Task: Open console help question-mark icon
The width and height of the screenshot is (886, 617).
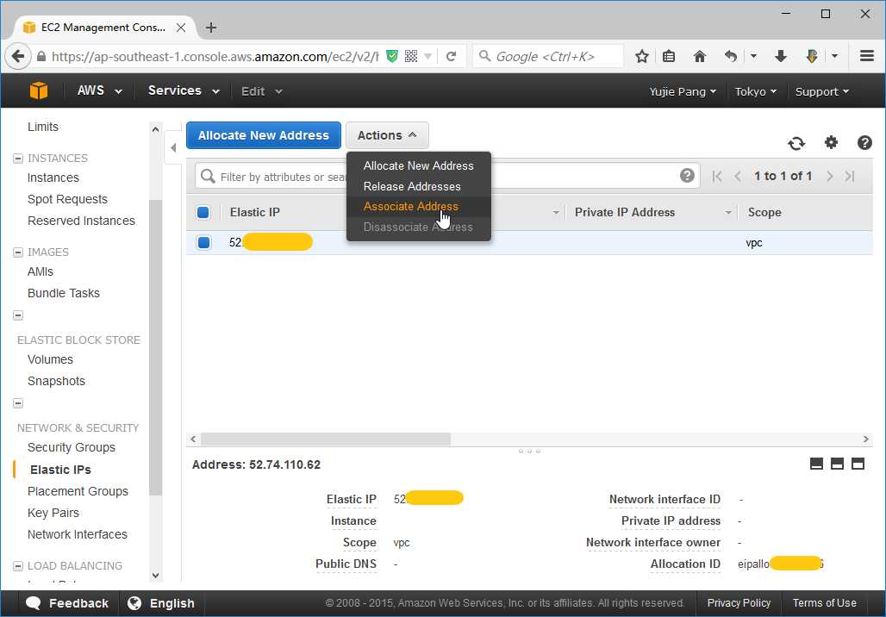Action: point(864,143)
